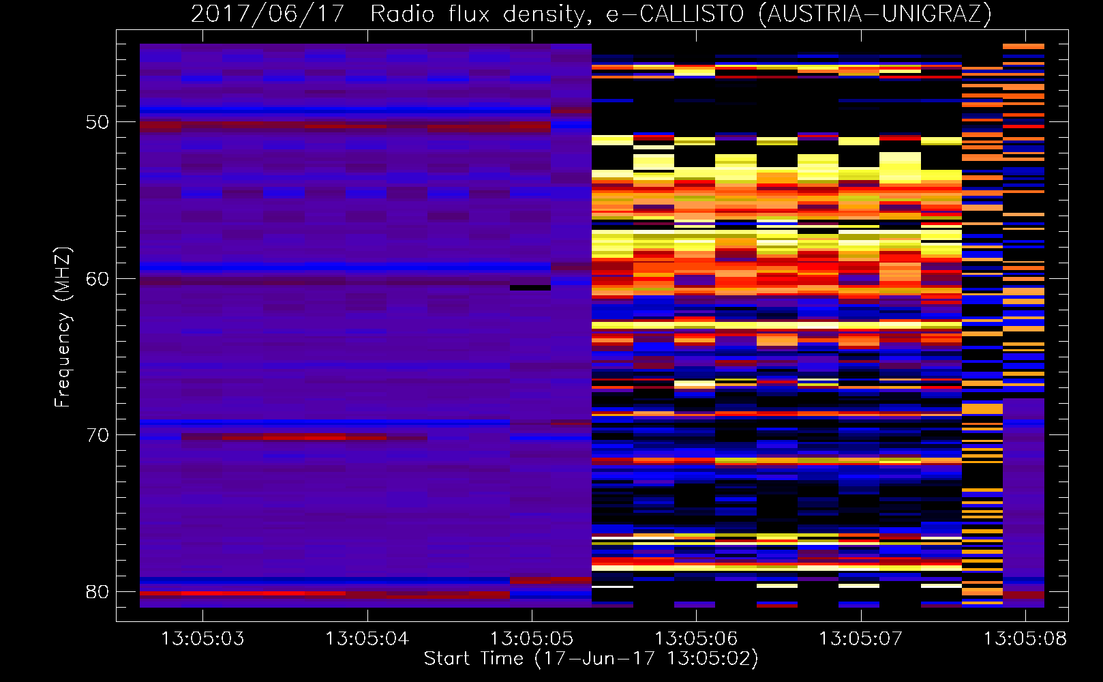
Task: Click the 13:05:06 time tick label
Action: (696, 639)
